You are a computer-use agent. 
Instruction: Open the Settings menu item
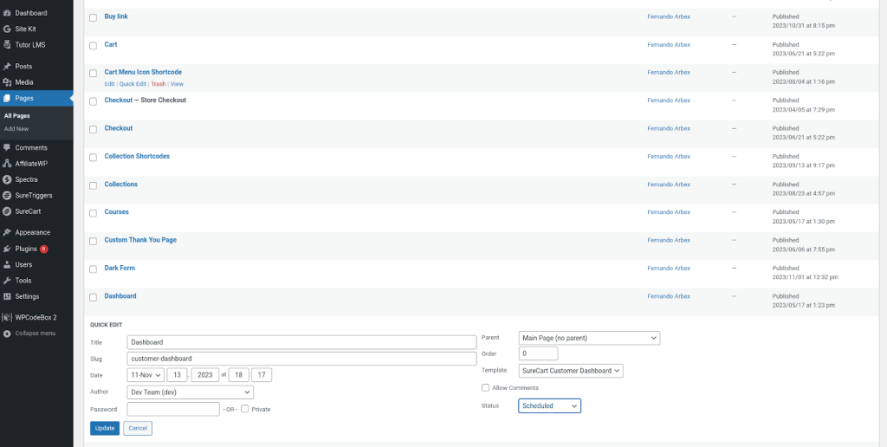(26, 296)
